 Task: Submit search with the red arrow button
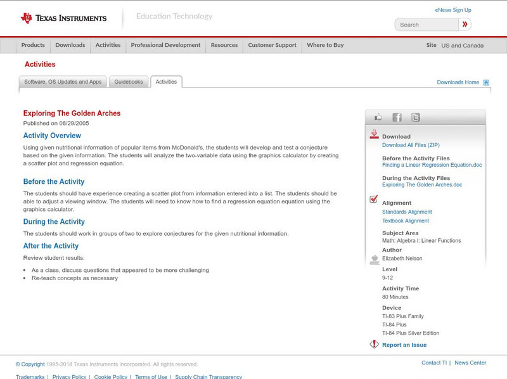coord(465,24)
